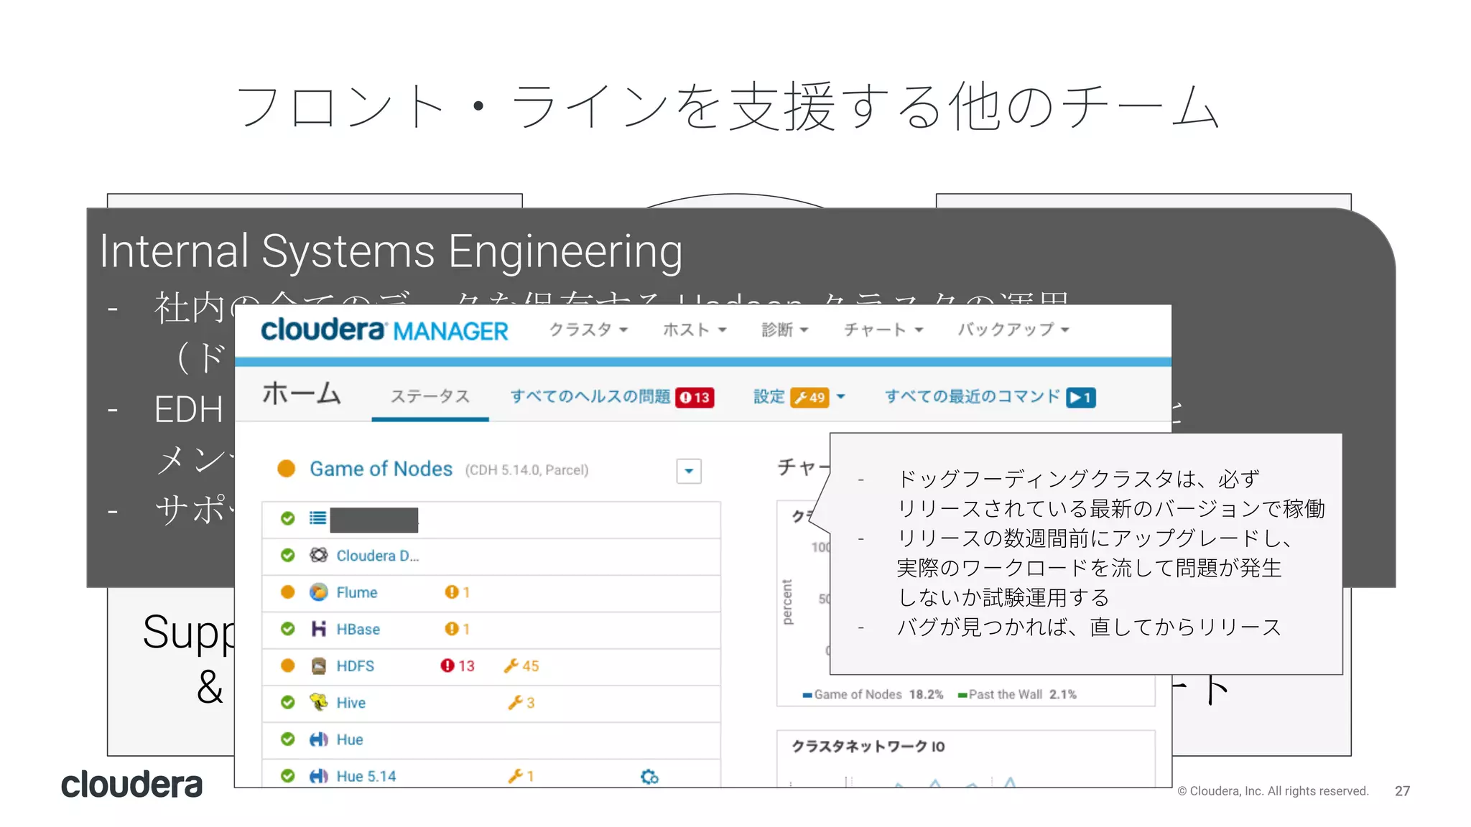Click the Flume service icon
Viewport: 1471px width, 827px height.
319,592
